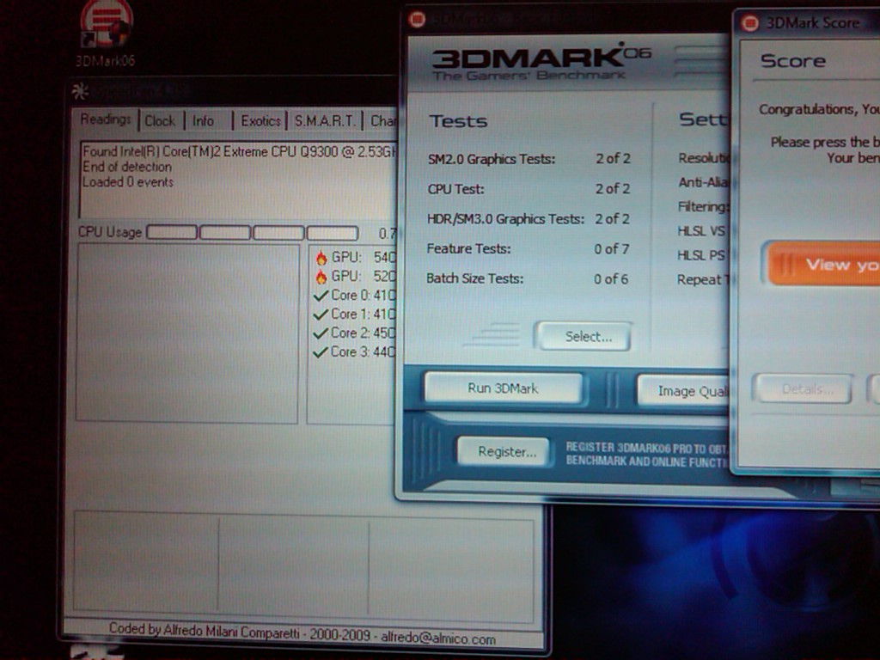This screenshot has width=880, height=660.
Task: Click the 'End of detection' log line
Action: [x=127, y=167]
